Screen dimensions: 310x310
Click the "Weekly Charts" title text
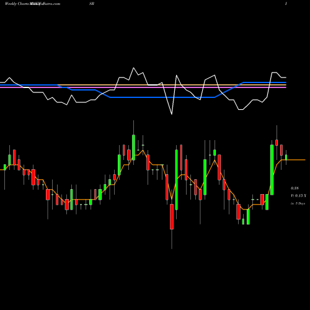coord(17,4)
